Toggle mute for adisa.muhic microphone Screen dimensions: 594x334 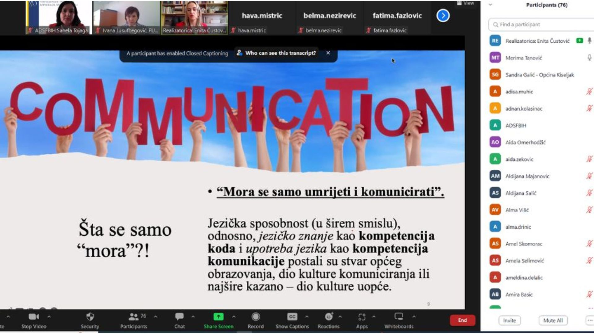589,92
